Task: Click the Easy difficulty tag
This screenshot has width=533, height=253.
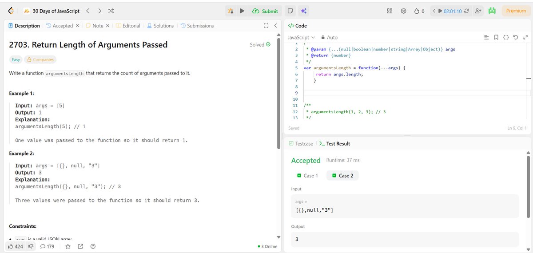Action: pos(16,59)
